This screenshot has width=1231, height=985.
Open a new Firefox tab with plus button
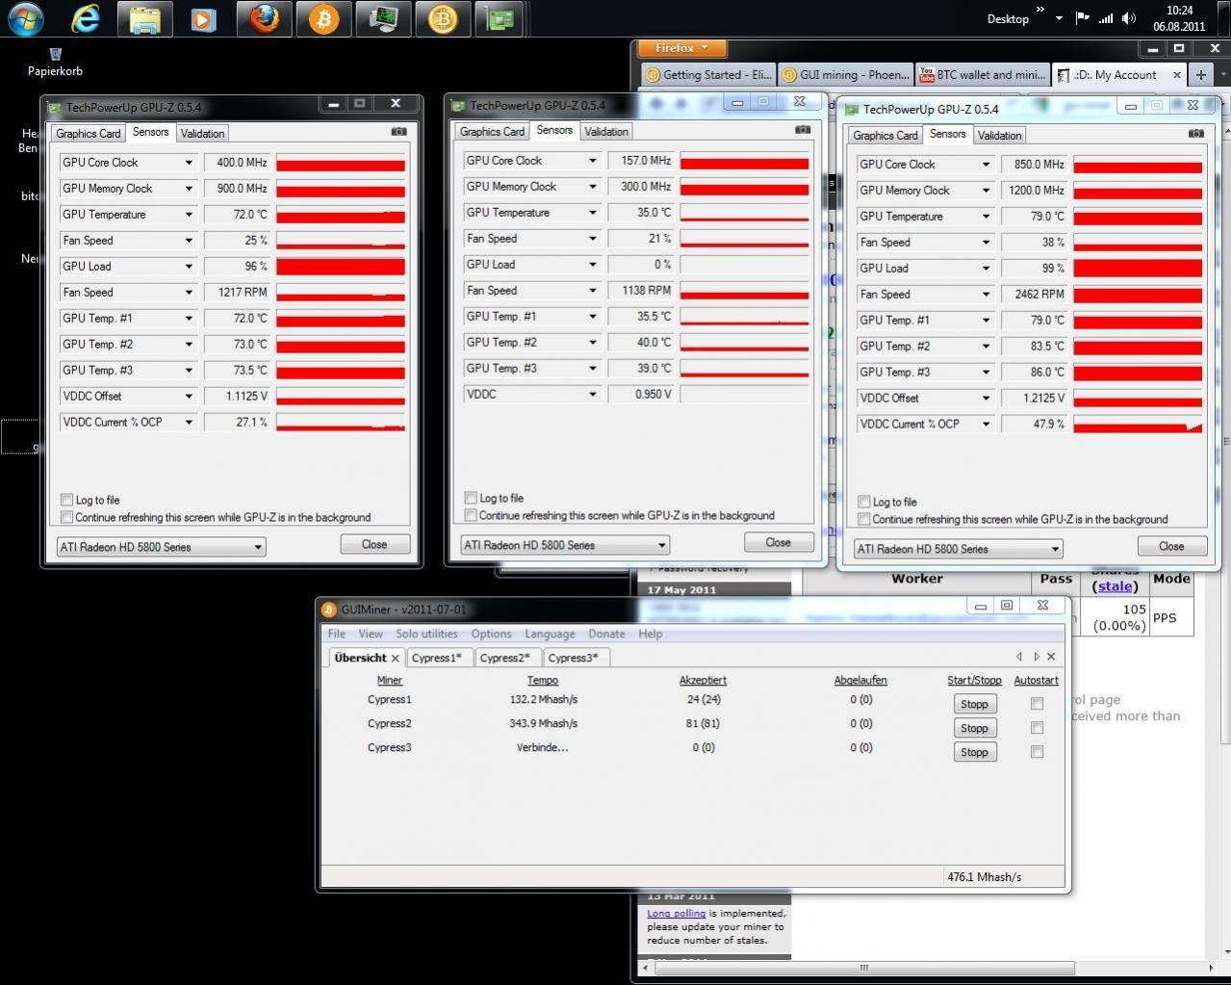pyautogui.click(x=1200, y=74)
